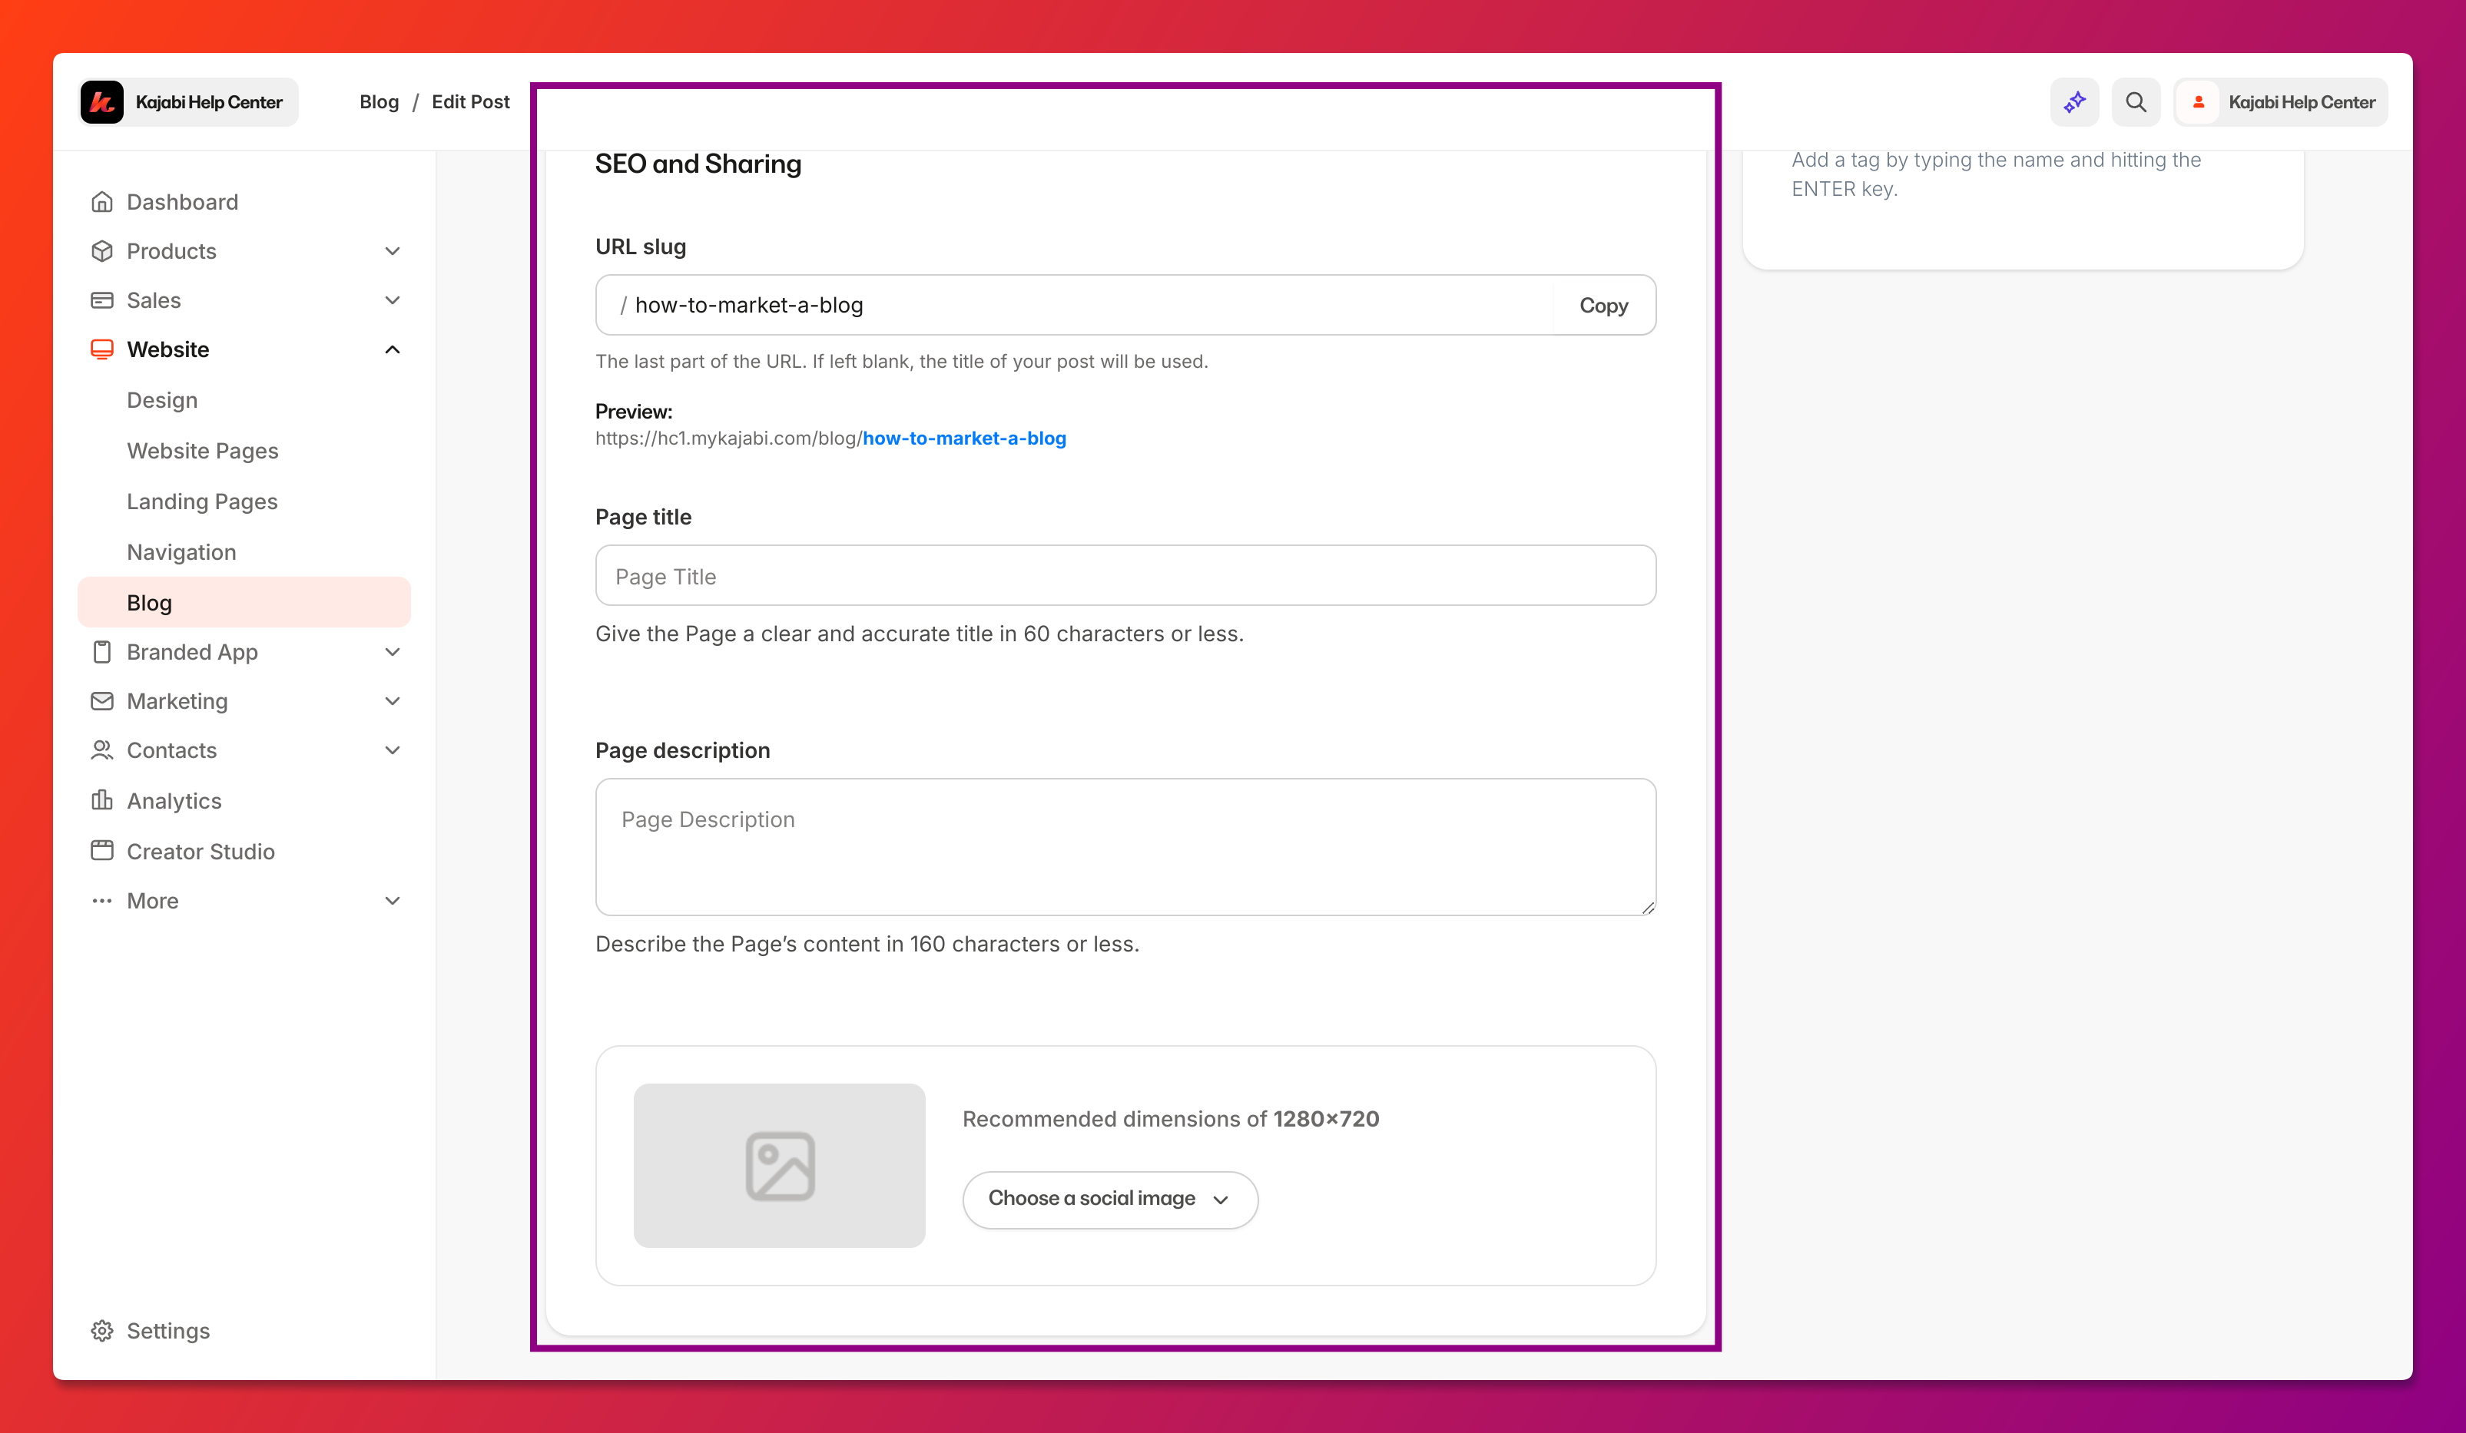
Task: Open Creator Studio in sidebar
Action: click(201, 851)
